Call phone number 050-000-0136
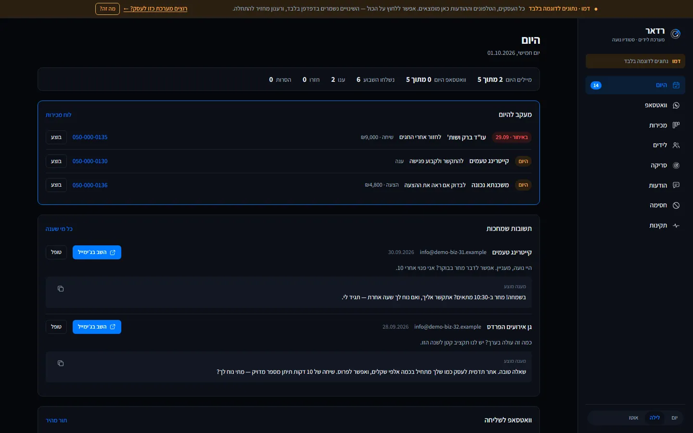Screen dimensions: 693x433 (90, 185)
